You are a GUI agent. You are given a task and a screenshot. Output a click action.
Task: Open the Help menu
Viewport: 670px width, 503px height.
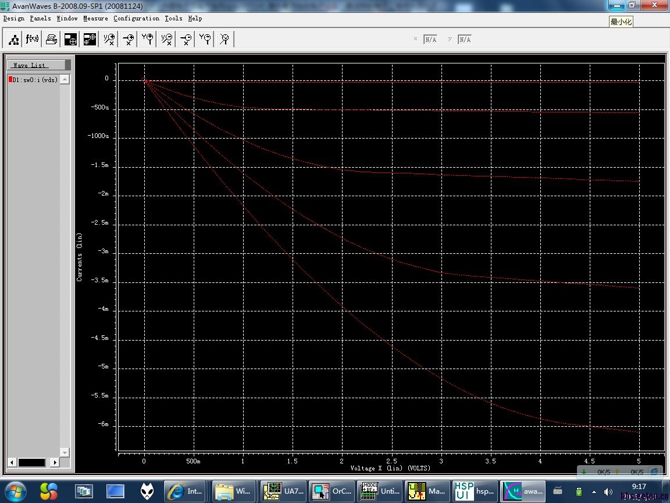[x=195, y=19]
